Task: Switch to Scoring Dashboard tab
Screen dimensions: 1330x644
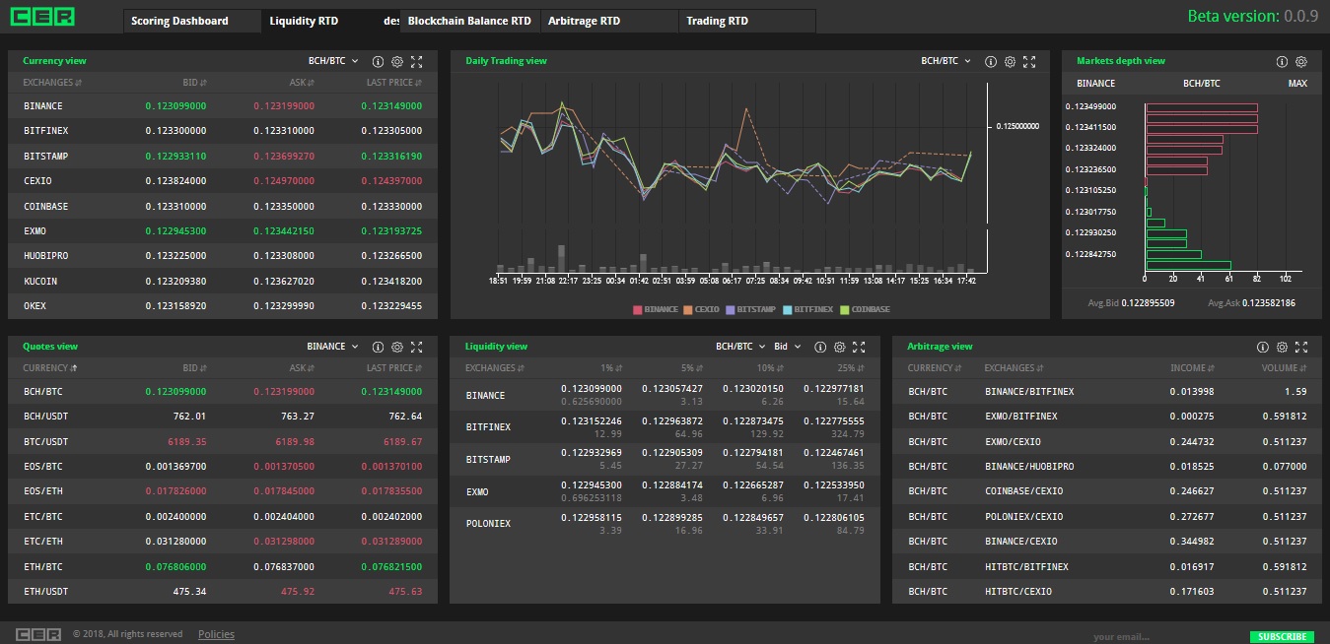Action: tap(179, 21)
